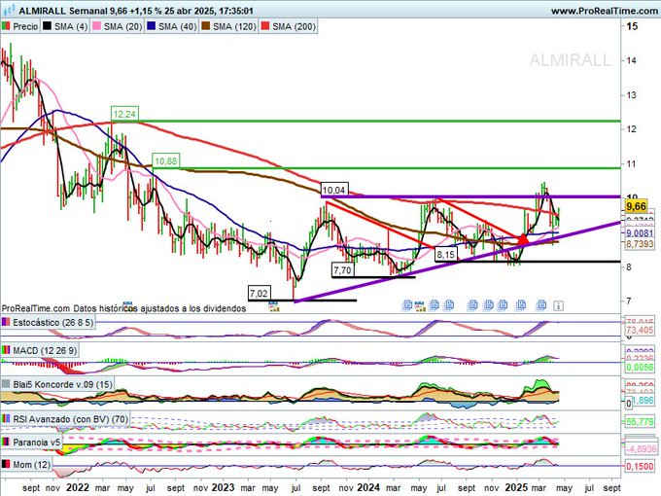Screen dimensions: 661x496
Task: Open news document icon immediately left of info icon
Action: tap(541, 305)
